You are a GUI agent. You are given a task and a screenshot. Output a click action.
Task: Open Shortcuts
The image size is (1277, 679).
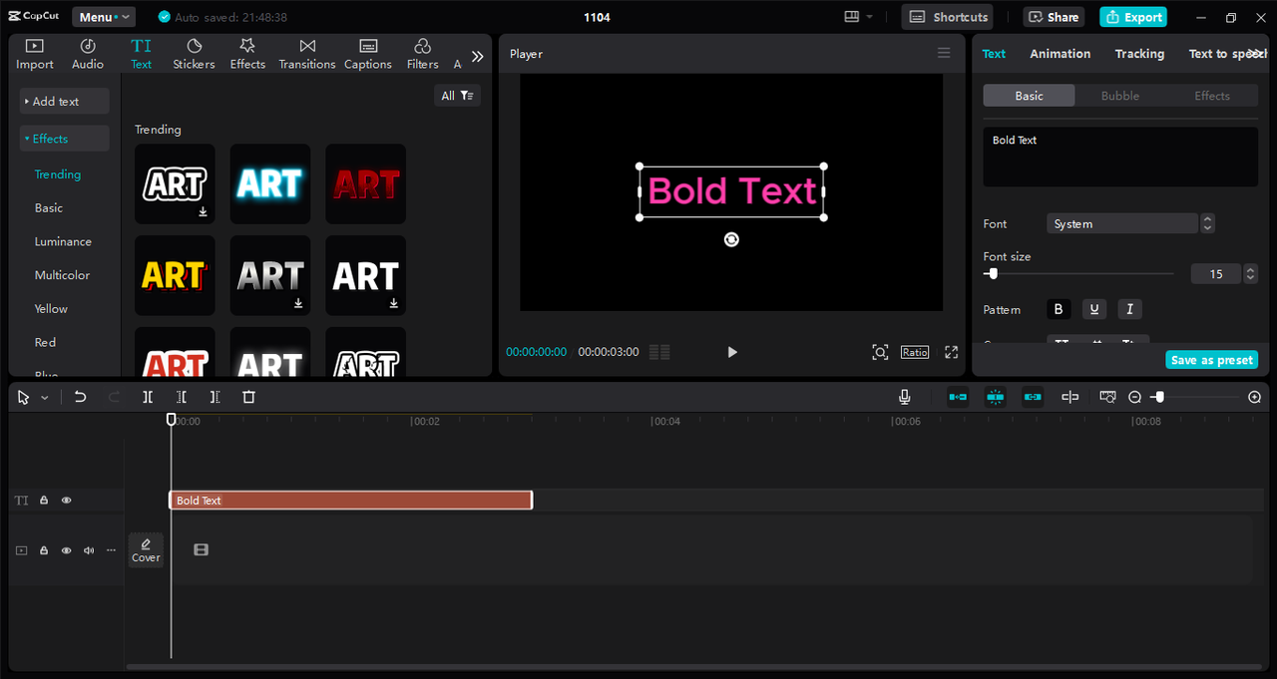coord(949,17)
